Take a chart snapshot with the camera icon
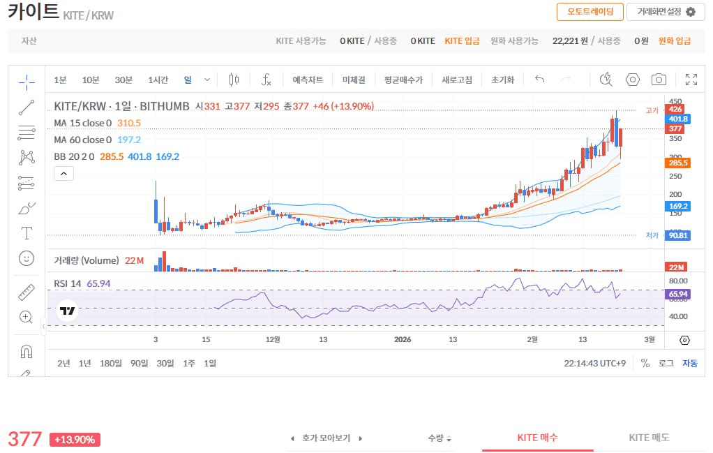Screen dimensions: 713x453 click(659, 80)
